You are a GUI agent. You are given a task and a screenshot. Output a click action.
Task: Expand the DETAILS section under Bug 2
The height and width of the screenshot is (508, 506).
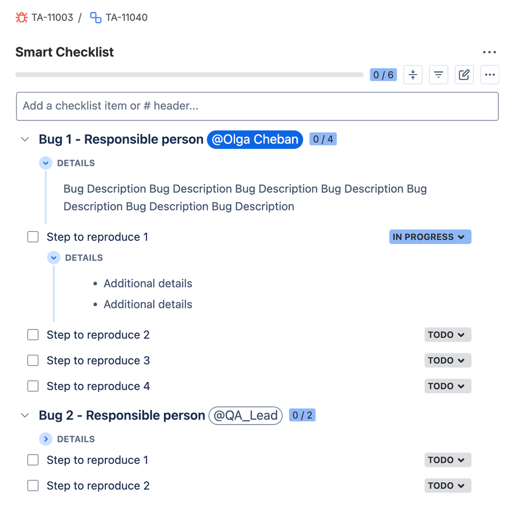pyautogui.click(x=46, y=439)
